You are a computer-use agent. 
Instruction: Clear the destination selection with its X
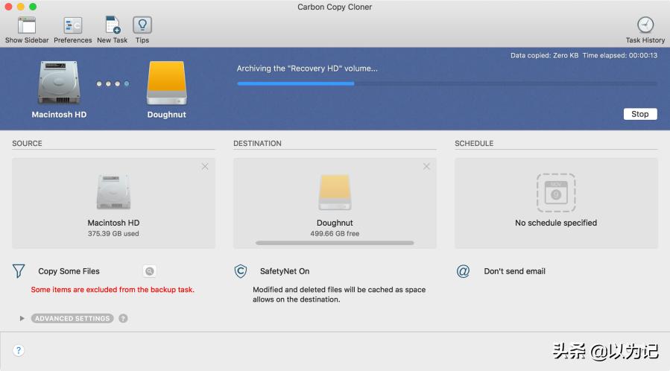click(426, 166)
